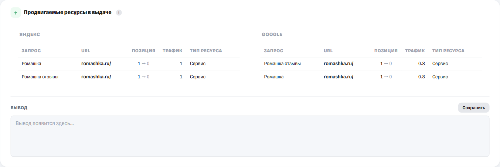
Task: Click the green up-arrow section icon
Action: point(16,13)
